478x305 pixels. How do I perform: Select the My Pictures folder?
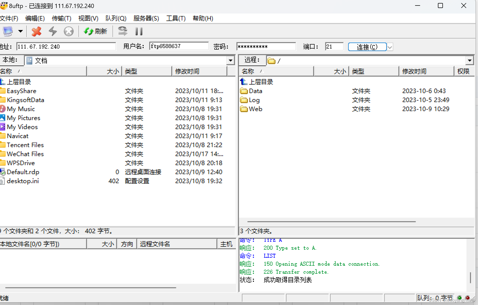coord(20,118)
